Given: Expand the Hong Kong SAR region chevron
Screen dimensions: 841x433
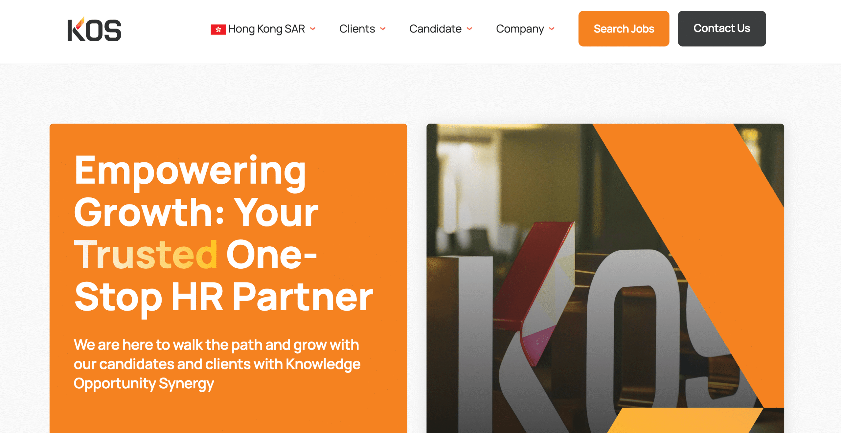Looking at the screenshot, I should coord(313,29).
